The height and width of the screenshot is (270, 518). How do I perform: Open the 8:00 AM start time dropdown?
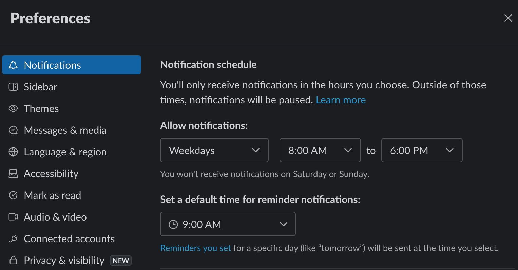point(320,150)
